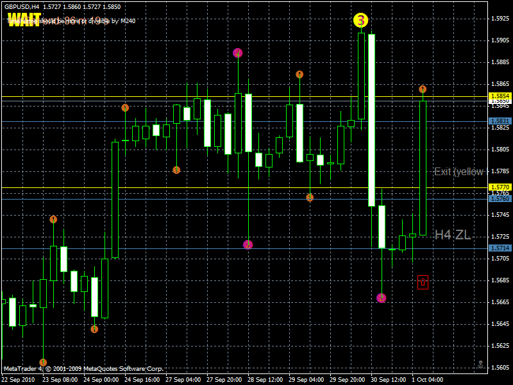Select the tall hollow 24 Sep candle crossing 1.5770
This screenshot has height=385, width=513.
click(115, 200)
